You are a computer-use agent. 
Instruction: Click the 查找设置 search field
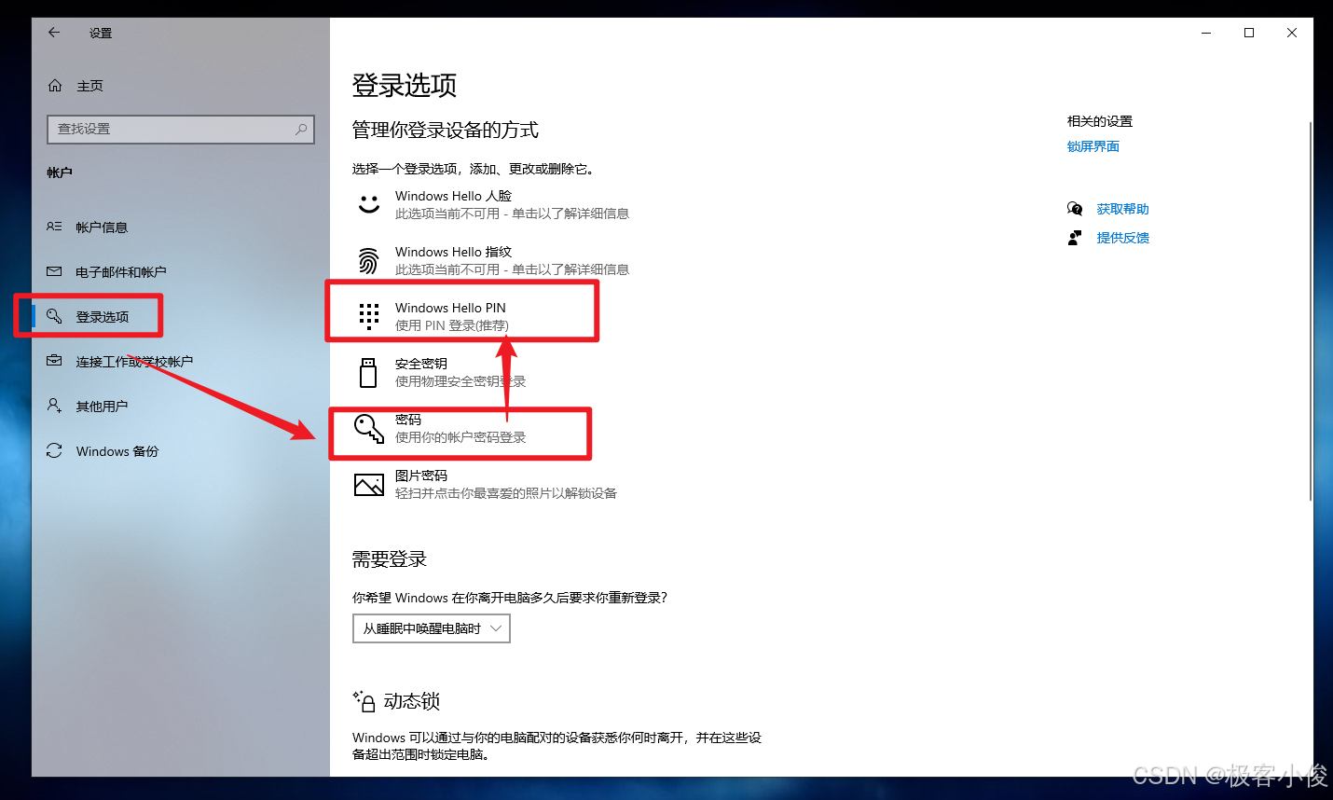[x=181, y=130]
